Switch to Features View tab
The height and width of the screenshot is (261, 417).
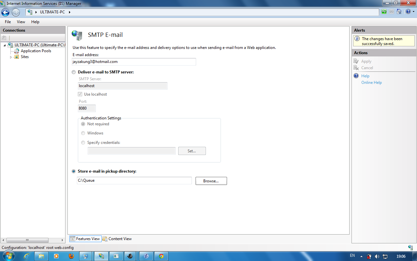pyautogui.click(x=85, y=239)
